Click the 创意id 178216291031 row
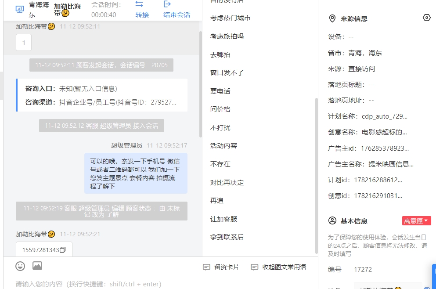436x289 pixels. [x=365, y=196]
